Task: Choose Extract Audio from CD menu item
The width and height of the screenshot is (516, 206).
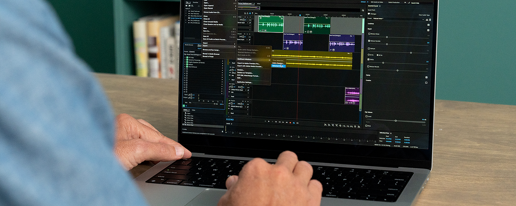Action: (212, 12)
